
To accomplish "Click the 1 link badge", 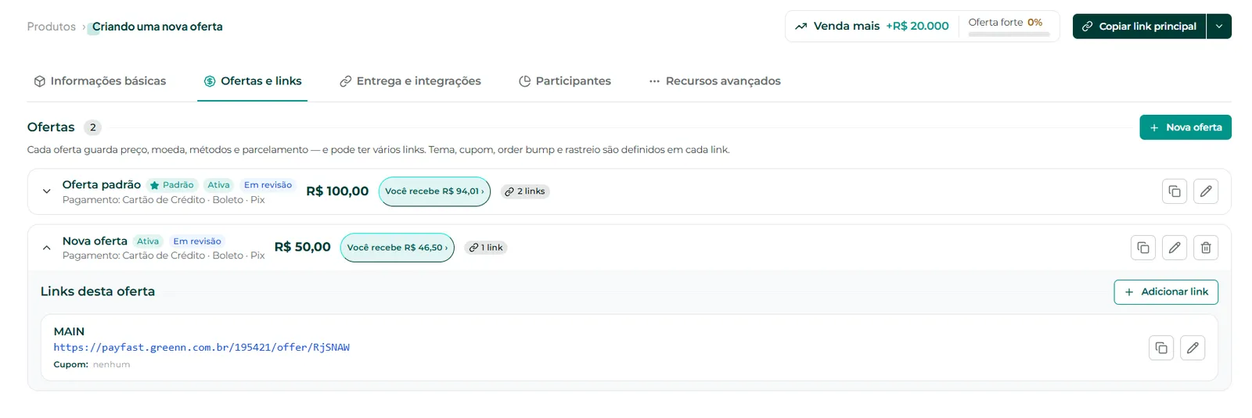I will point(486,248).
